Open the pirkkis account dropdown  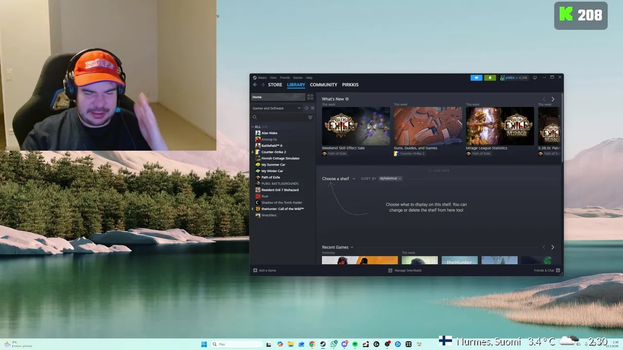click(x=513, y=78)
